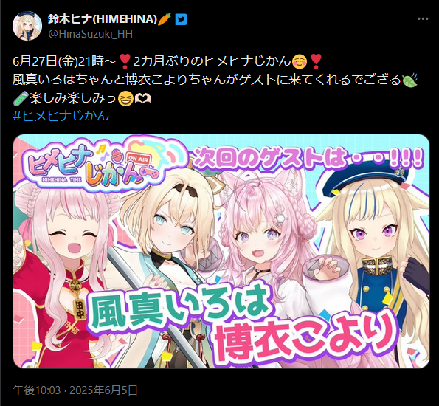Click the Twitter bird badge icon
Screen dimensions: 439x406
point(182,20)
